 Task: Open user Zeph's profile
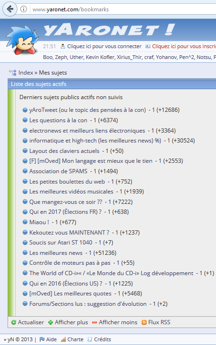61,57
